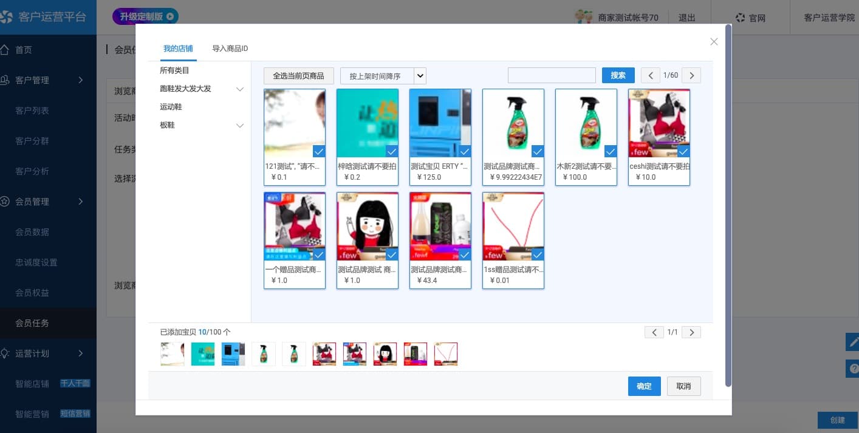Click the last added-item thumbnail with red lines

coord(446,354)
